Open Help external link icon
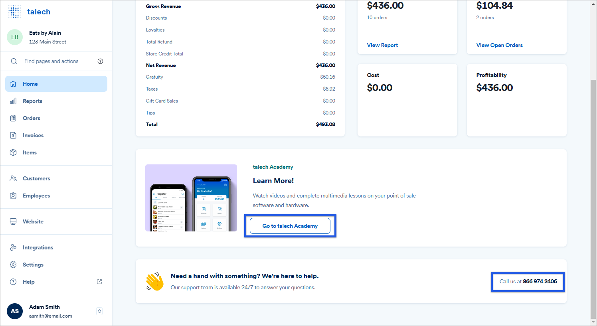 (x=99, y=282)
